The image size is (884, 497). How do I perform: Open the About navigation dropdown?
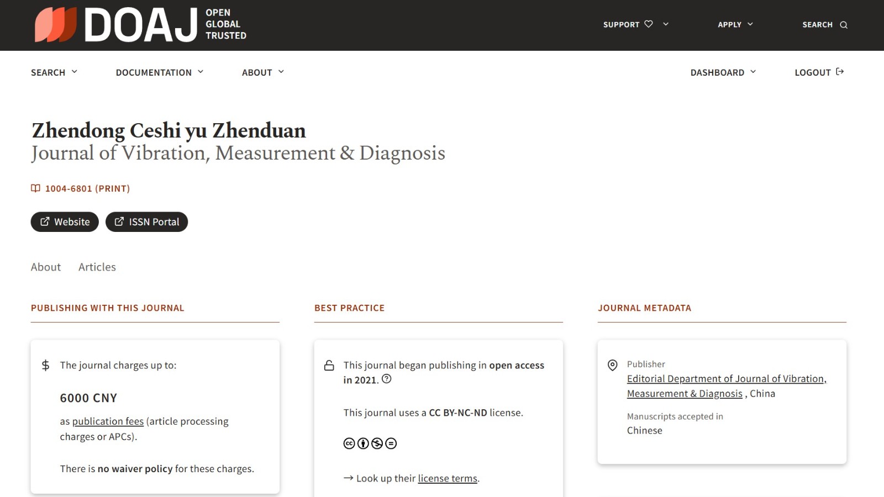tap(262, 72)
